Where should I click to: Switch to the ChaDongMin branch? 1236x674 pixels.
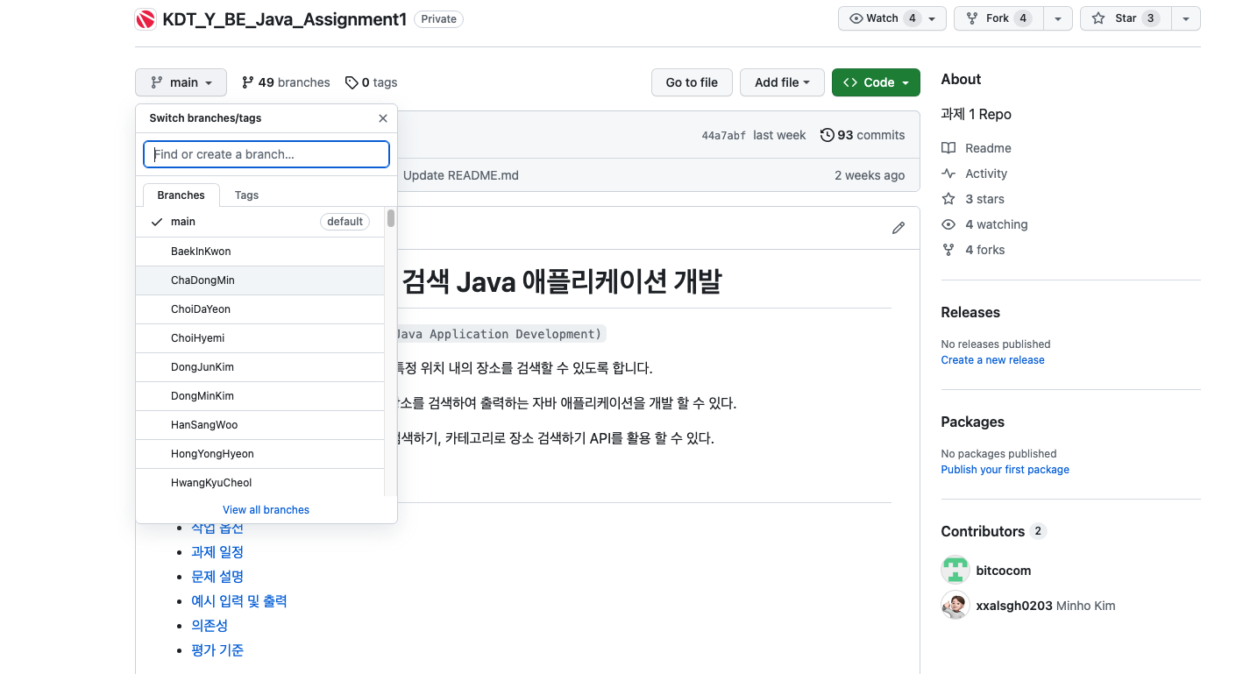[259, 280]
